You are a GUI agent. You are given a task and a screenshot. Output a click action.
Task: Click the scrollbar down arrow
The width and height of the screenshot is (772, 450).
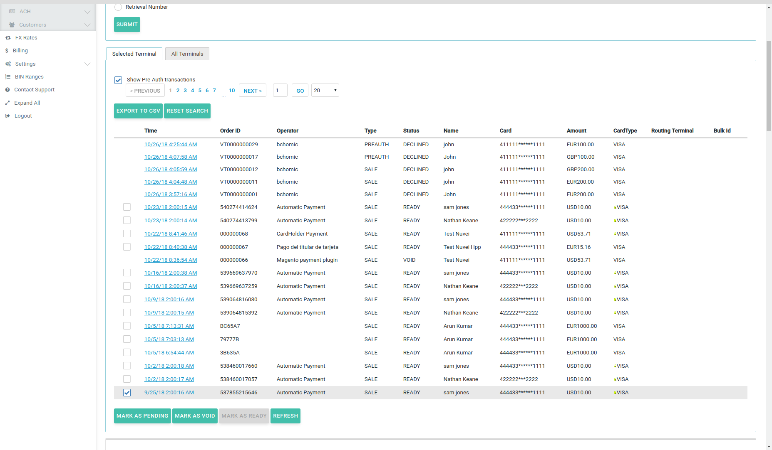point(769,447)
